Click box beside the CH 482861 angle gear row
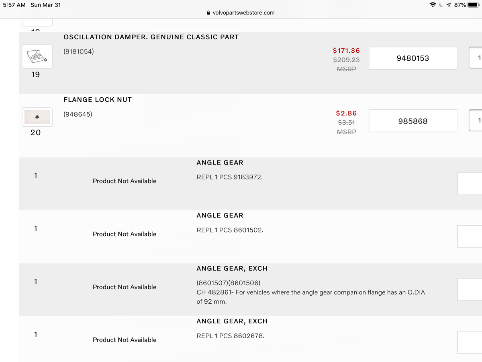The width and height of the screenshot is (482, 362). point(470,290)
